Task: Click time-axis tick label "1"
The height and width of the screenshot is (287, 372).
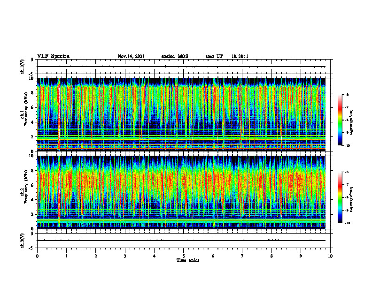Action: [x=66, y=256]
